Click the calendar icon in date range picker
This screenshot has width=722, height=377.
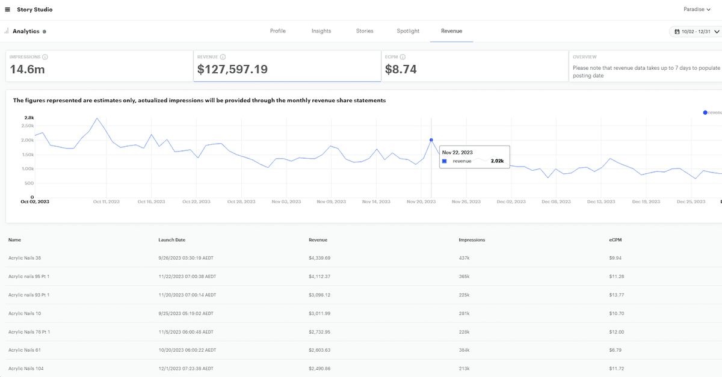click(677, 31)
